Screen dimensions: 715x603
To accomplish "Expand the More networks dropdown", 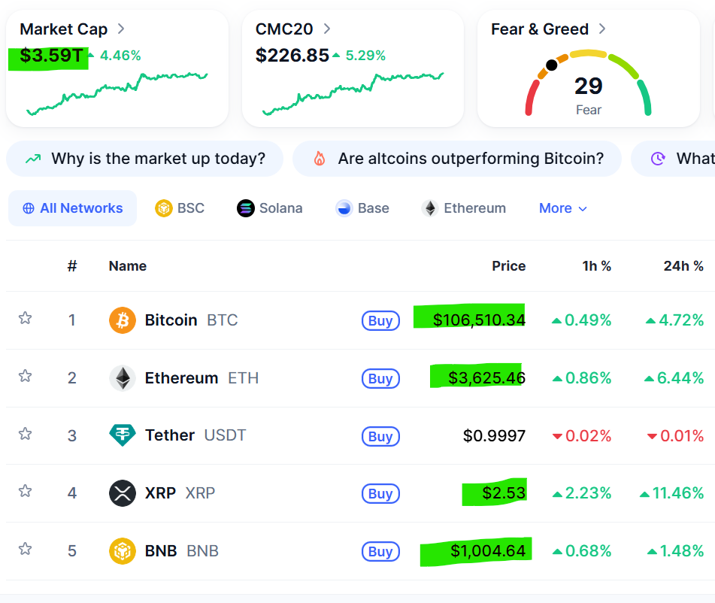I will (563, 208).
